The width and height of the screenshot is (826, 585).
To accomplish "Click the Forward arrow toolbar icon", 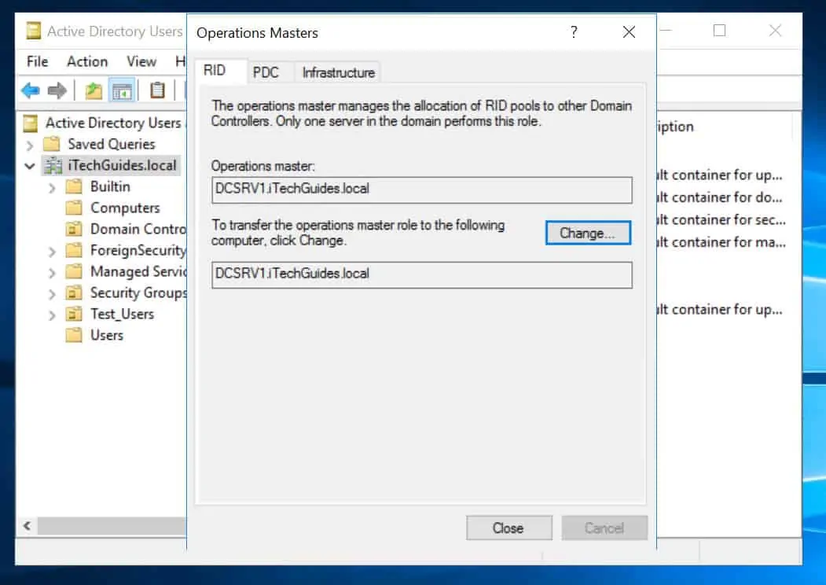I will tap(57, 90).
